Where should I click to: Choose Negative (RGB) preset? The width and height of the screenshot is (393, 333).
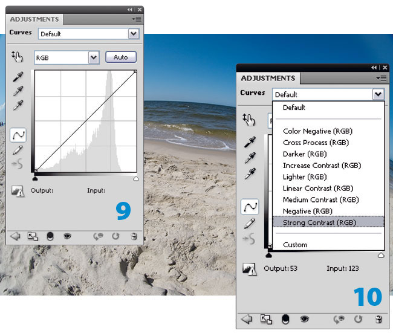tap(328, 212)
